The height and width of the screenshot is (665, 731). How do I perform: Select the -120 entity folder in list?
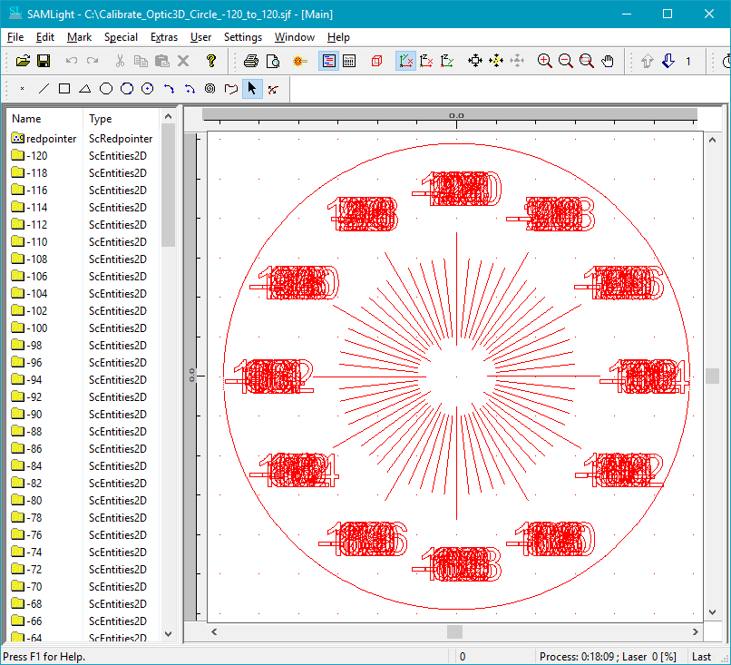click(37, 156)
